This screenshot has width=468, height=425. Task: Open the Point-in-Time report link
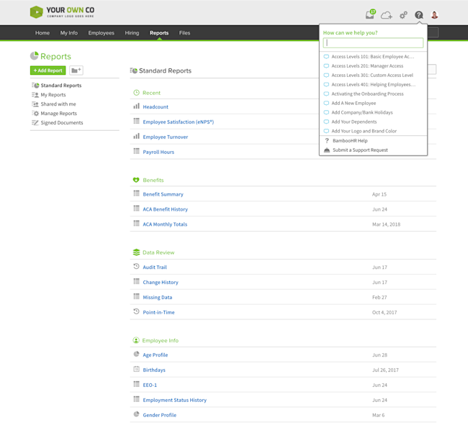point(158,312)
